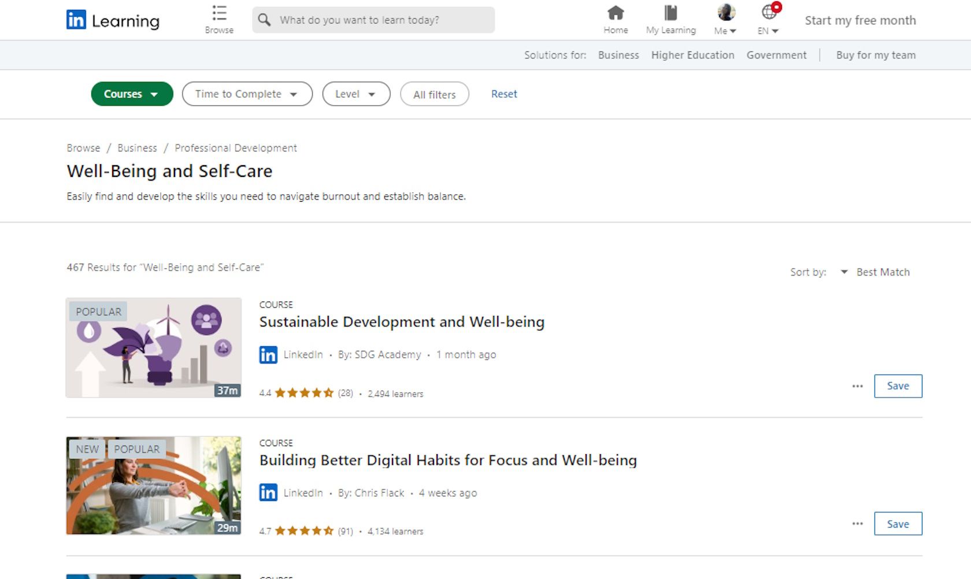Click '1 month ago' text
971x579 pixels.
click(x=466, y=355)
